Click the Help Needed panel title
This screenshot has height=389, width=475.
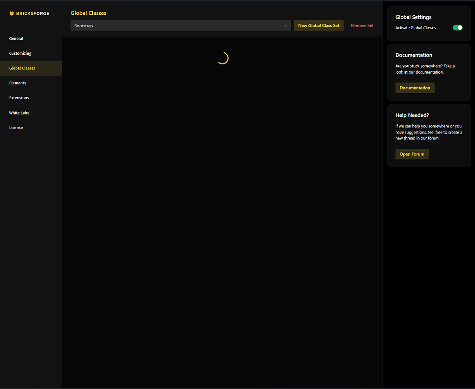[x=412, y=115]
